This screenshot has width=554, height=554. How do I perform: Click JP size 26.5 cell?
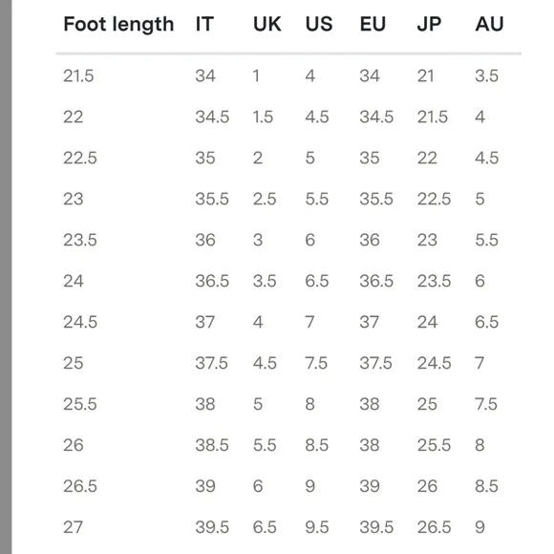(x=435, y=527)
